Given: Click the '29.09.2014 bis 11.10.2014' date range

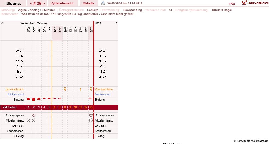Looking at the screenshot, I should click(125, 3).
